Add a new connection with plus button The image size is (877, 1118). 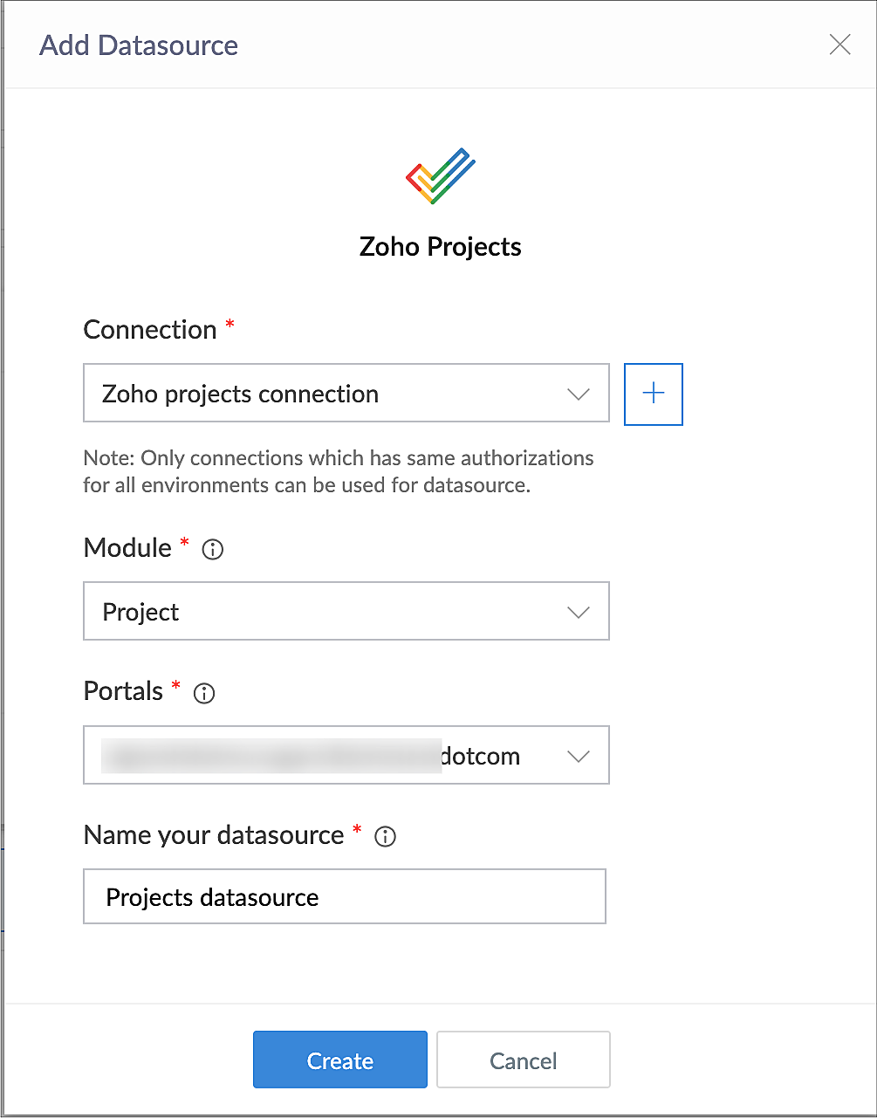[653, 394]
